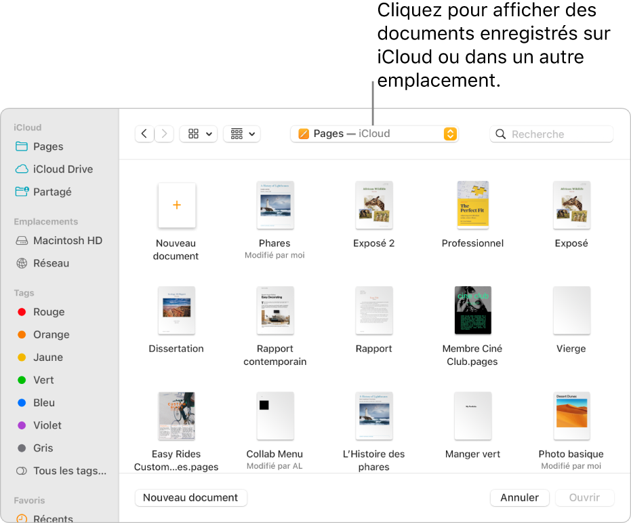The height and width of the screenshot is (523, 631).
Task: Open the Pages — iCloud location popup
Action: pos(374,134)
